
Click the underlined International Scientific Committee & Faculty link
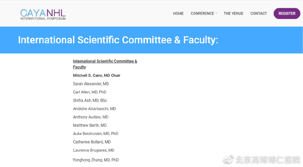pos(105,64)
